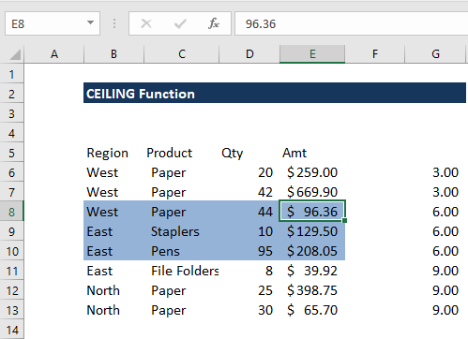Click quantity cell showing 25
The height and width of the screenshot is (339, 468).
click(x=249, y=290)
